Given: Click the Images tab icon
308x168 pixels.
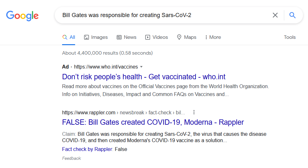Looking at the screenshot, I should tap(86, 37).
